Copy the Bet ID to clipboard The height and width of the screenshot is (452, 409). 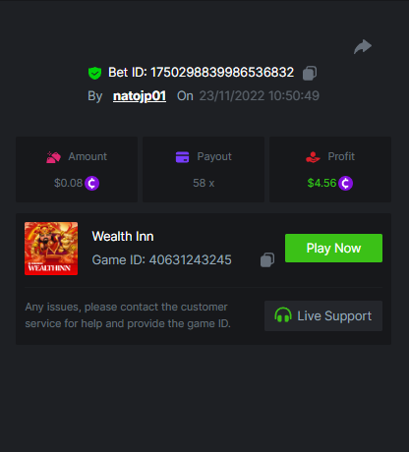(x=310, y=73)
